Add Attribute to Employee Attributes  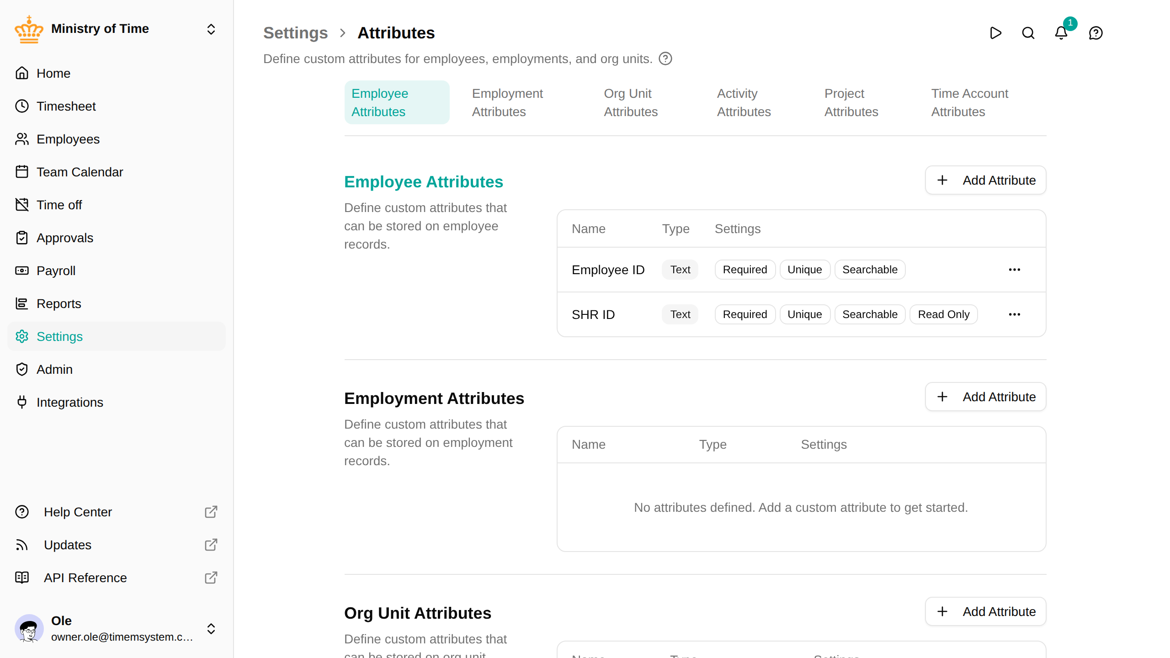(986, 180)
